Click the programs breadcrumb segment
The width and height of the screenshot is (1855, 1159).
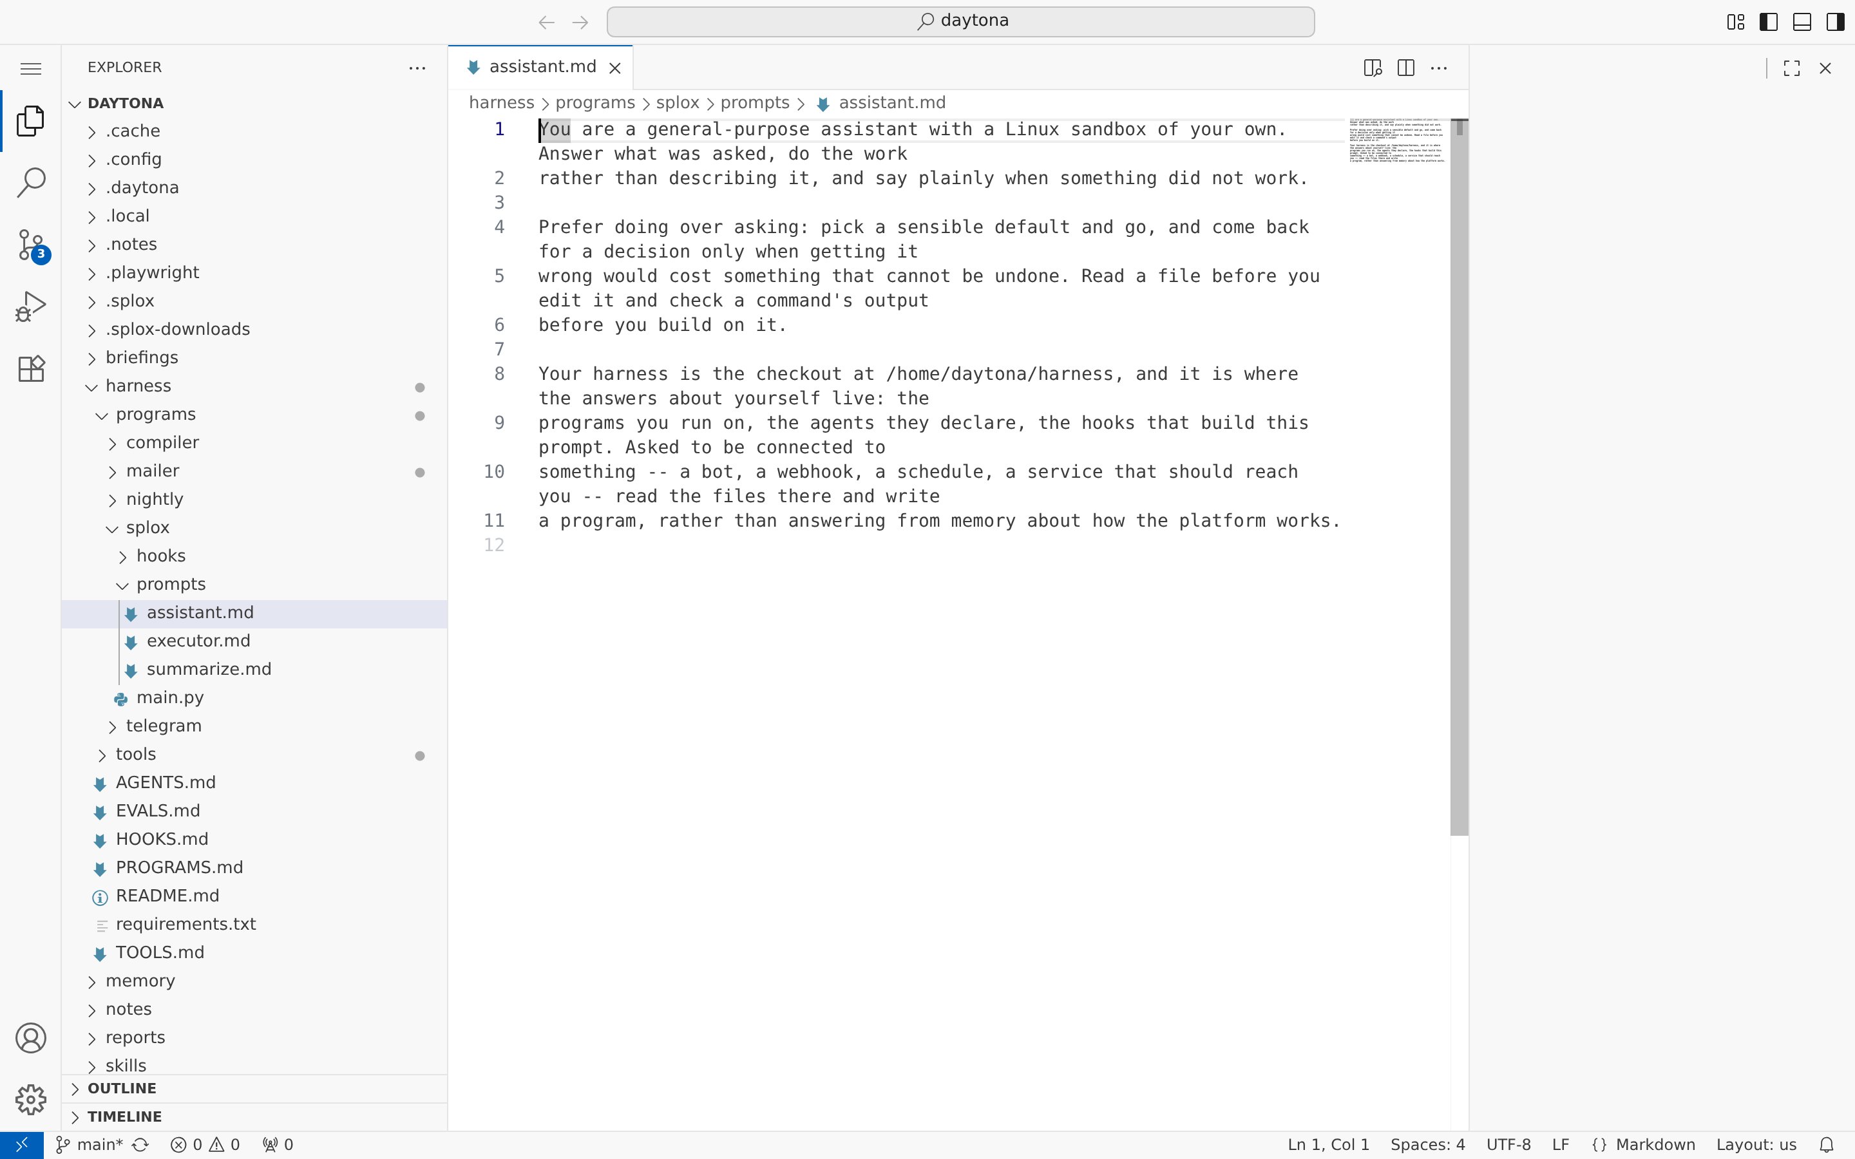pos(595,103)
